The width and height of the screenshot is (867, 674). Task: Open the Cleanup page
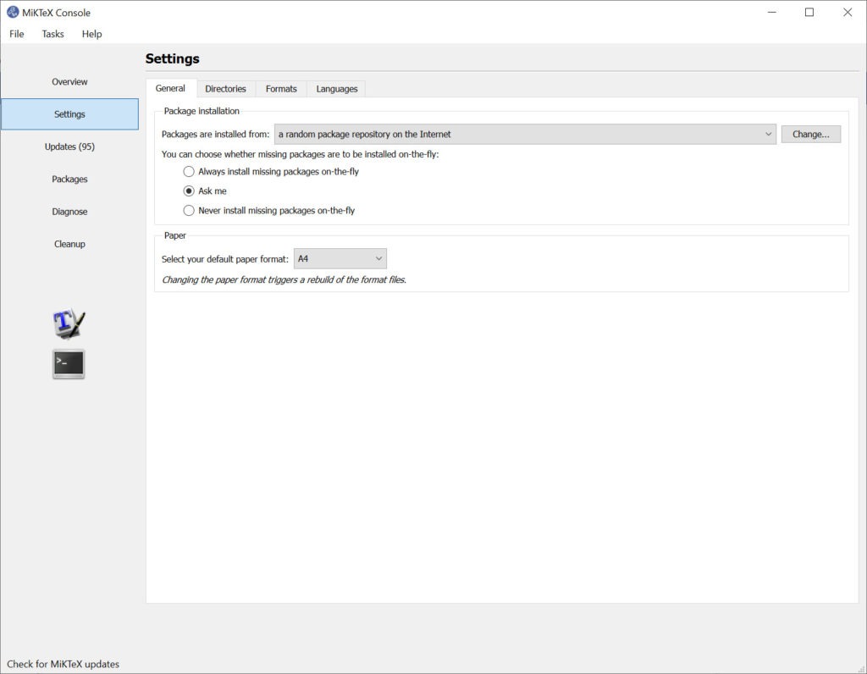[x=69, y=244]
